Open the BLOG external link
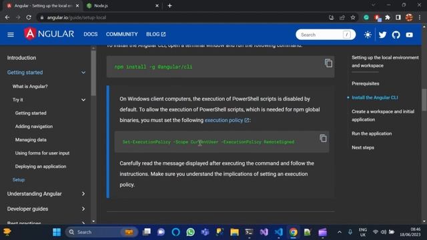Screen dimensions: 427x240 [155, 34]
